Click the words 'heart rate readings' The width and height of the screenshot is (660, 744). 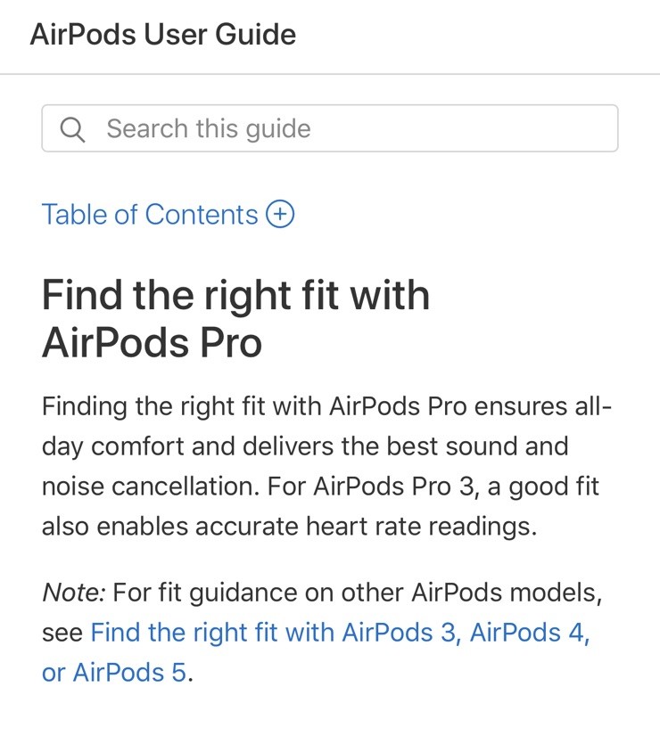pos(421,527)
